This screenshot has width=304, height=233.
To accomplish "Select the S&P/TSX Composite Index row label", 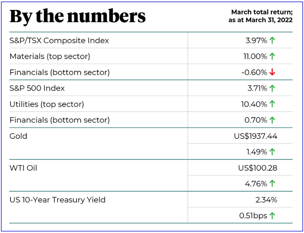I will (x=59, y=41).
